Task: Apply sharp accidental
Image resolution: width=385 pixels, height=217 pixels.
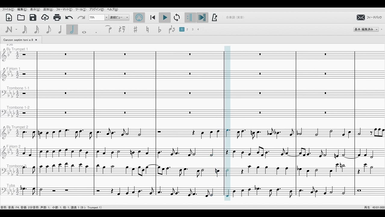Action: coord(135,30)
